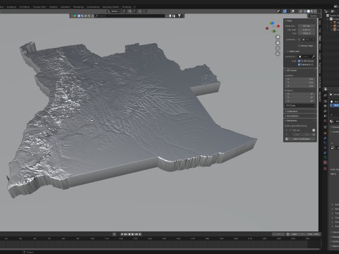The width and height of the screenshot is (339, 254).
Task: Click the Focal Length value field
Action: pos(307,26)
